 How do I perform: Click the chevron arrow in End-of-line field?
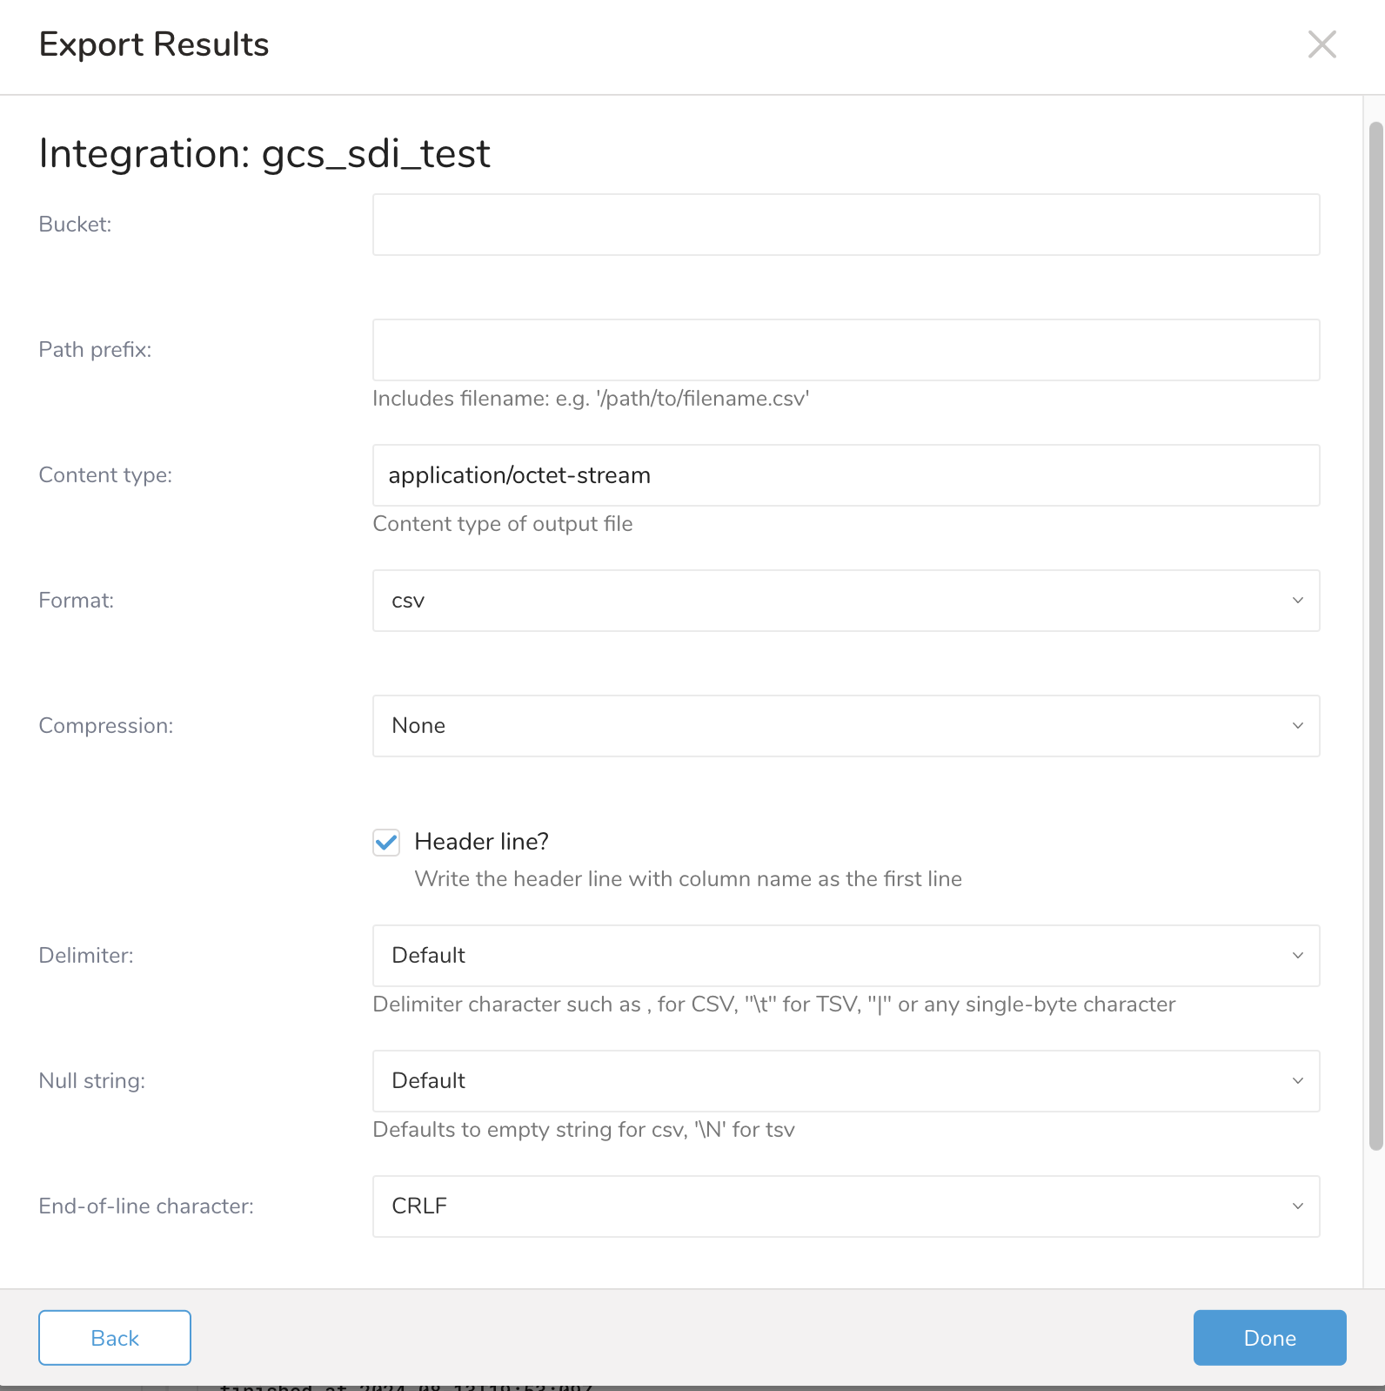pyautogui.click(x=1297, y=1206)
